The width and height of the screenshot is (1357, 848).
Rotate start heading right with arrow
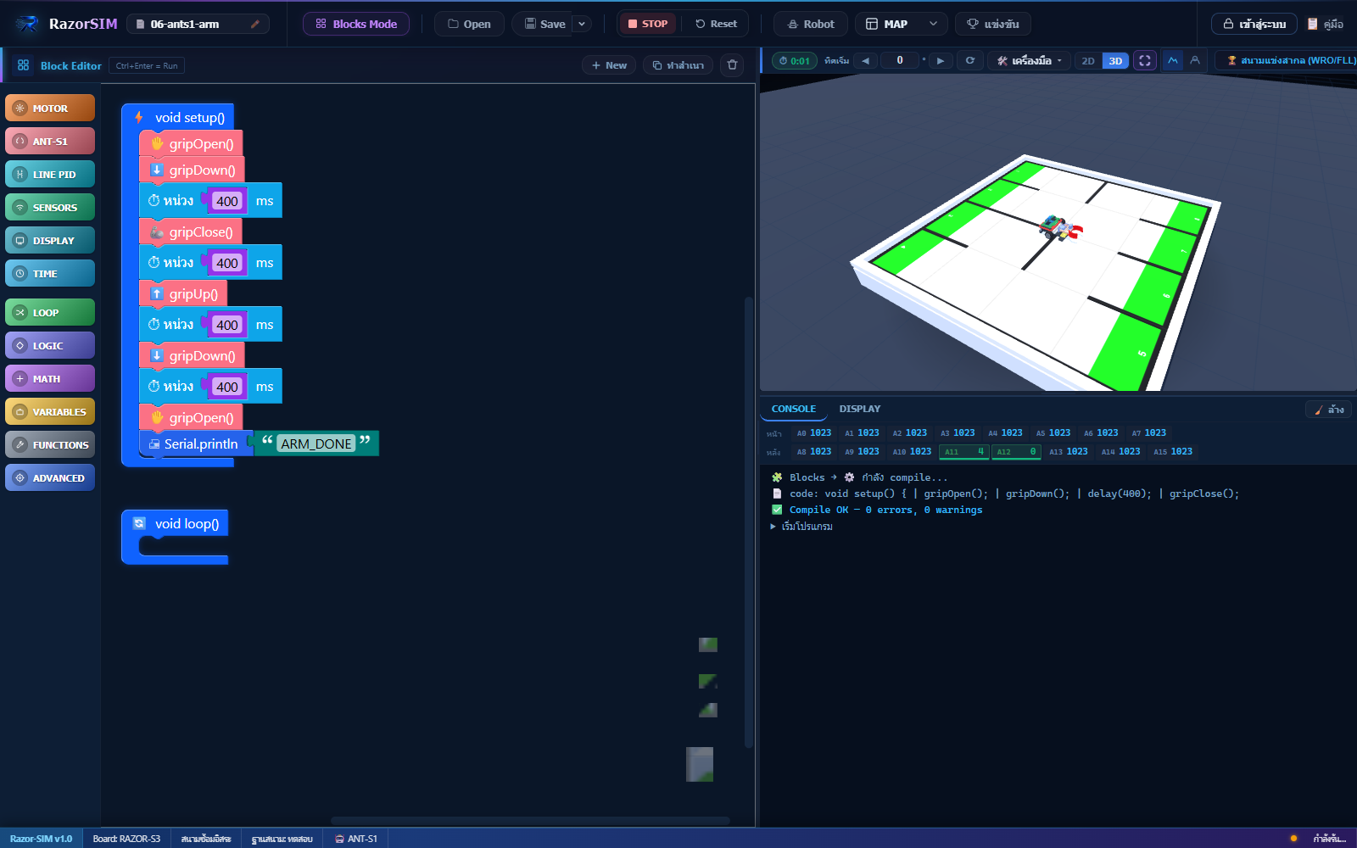[940, 60]
